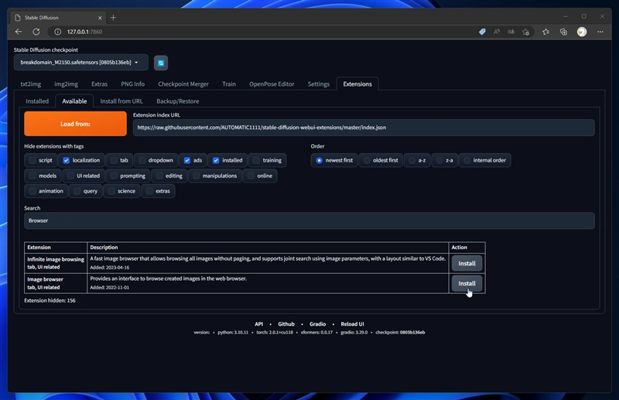Toggle the query tag checkbox
Image resolution: width=619 pixels, height=400 pixels.
click(77, 191)
